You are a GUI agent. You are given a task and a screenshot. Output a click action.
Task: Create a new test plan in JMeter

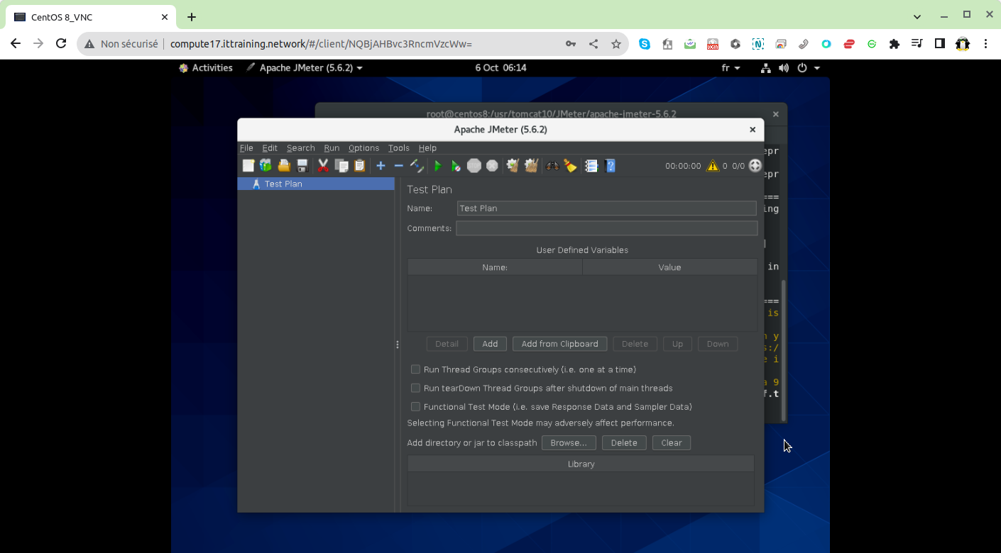(248, 166)
